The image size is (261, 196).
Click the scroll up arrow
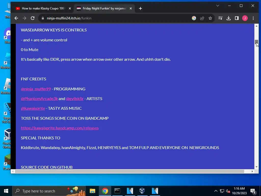pyautogui.click(x=256, y=26)
